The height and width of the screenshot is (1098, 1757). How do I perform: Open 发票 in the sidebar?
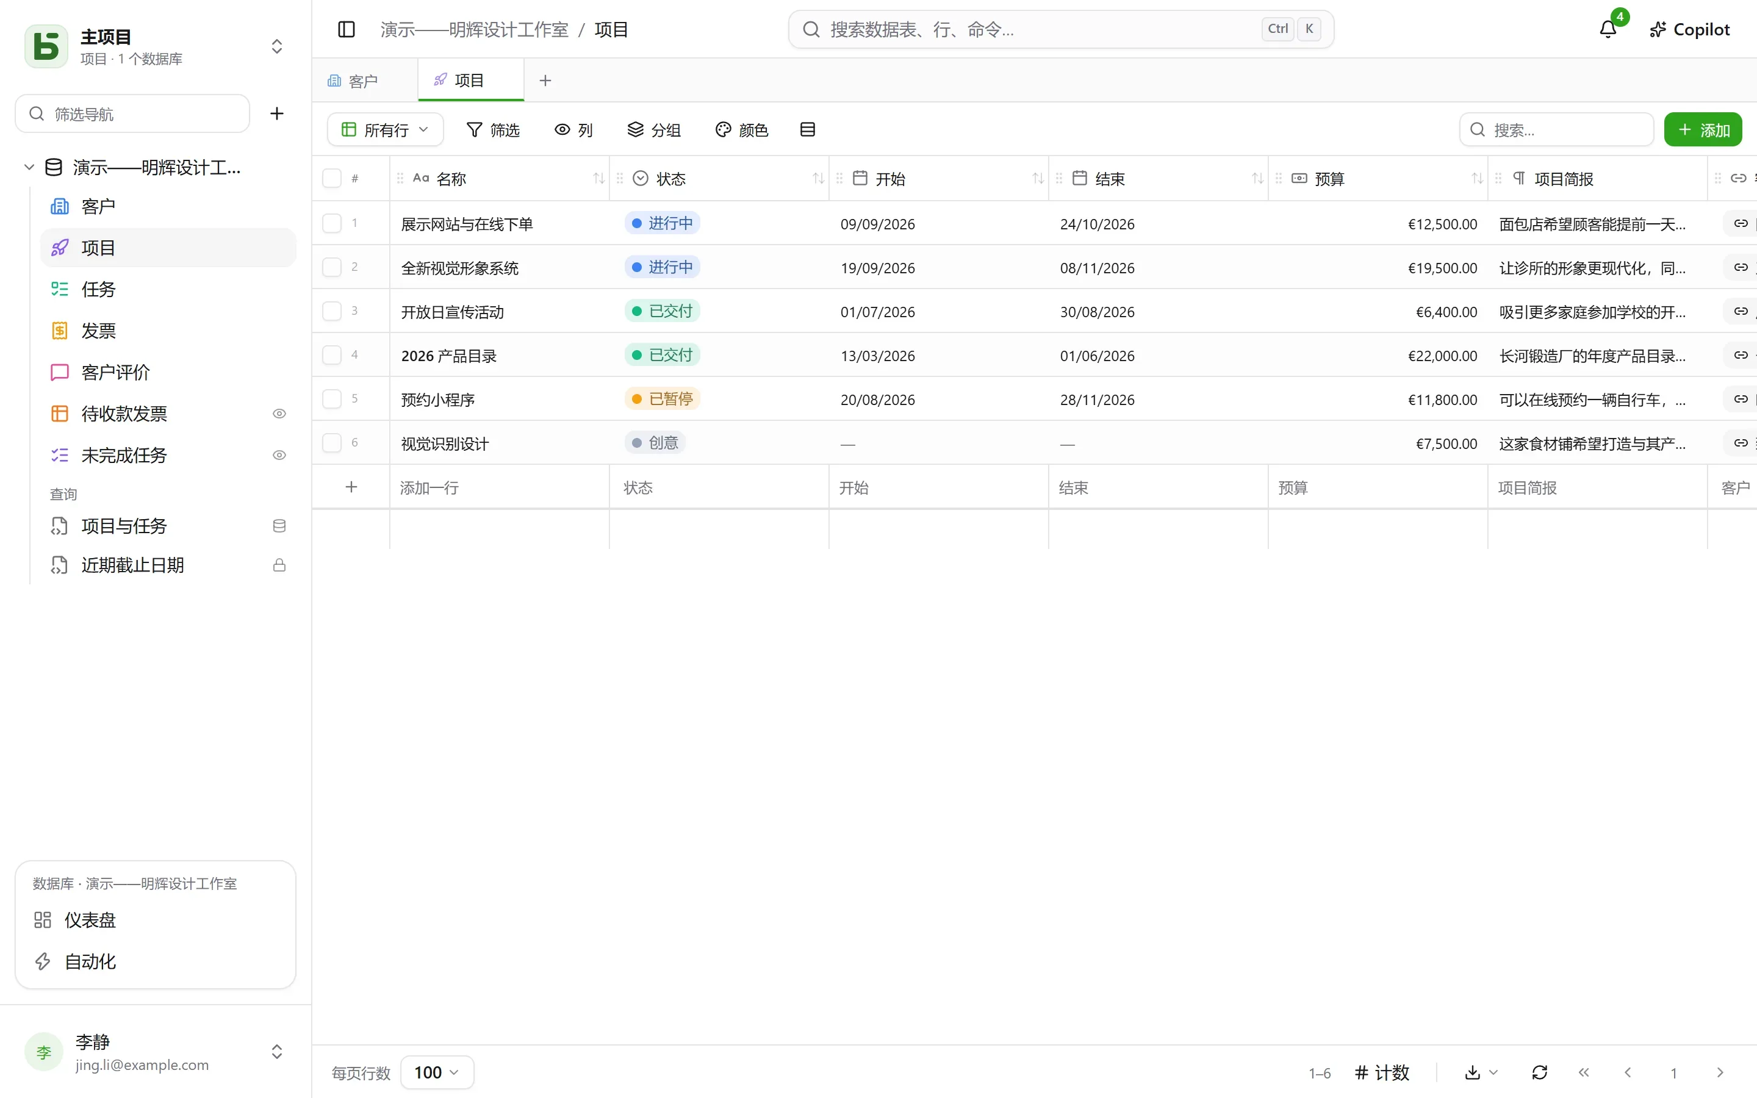[168, 331]
